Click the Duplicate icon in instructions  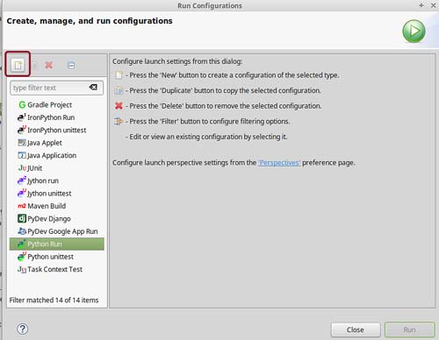tap(119, 90)
